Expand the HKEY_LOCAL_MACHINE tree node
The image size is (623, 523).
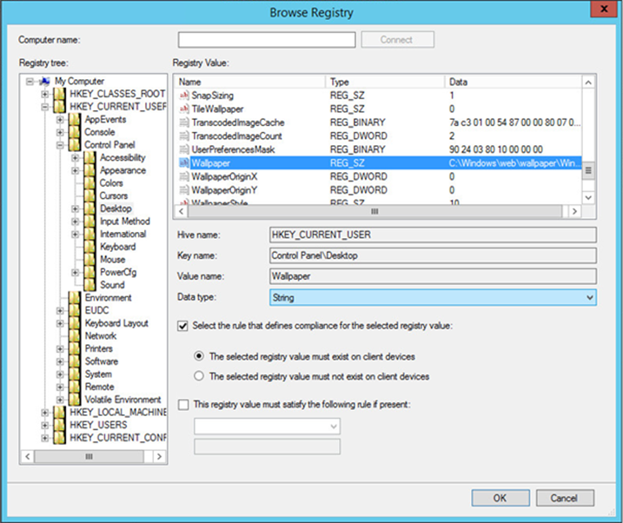tap(46, 412)
